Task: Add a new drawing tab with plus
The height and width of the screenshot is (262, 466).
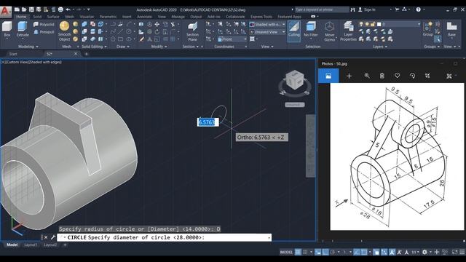Action: pyautogui.click(x=86, y=54)
